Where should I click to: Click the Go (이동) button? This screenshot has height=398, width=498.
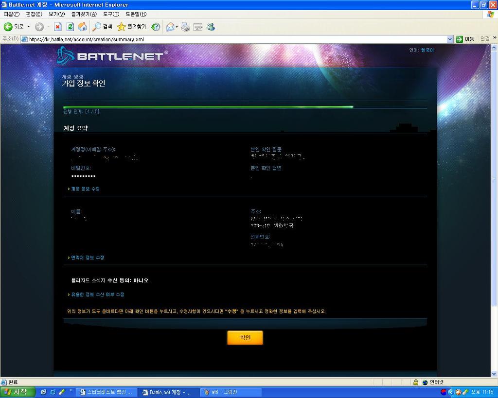(x=465, y=39)
